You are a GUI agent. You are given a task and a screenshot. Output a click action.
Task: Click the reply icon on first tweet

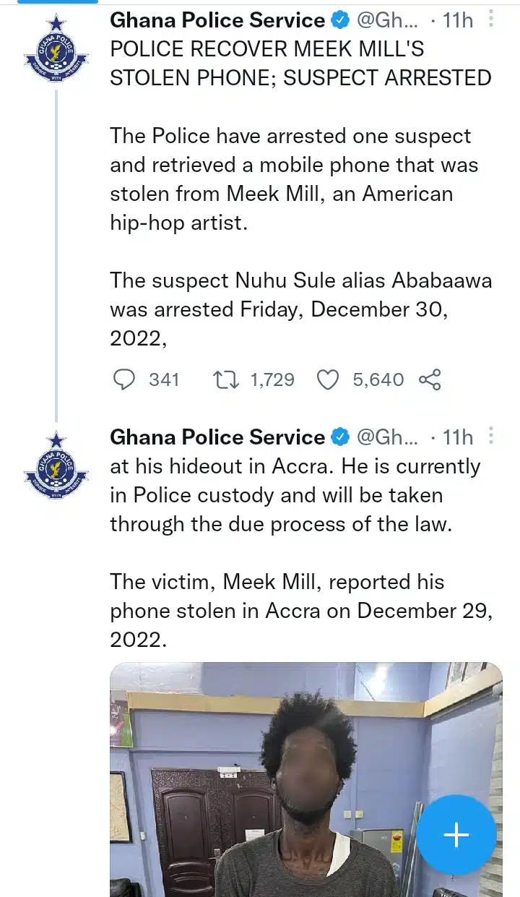(x=126, y=379)
